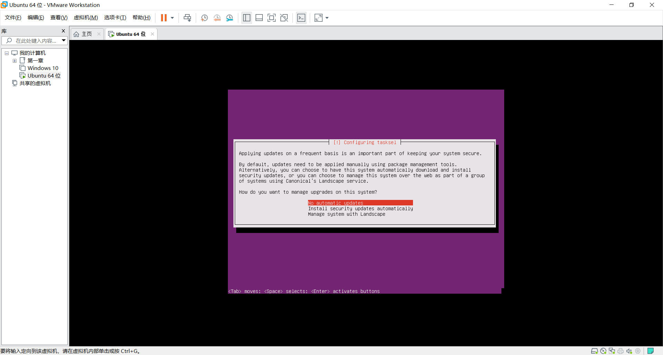Click the Tab moves help line text
This screenshot has width=663, height=355.
click(304, 291)
